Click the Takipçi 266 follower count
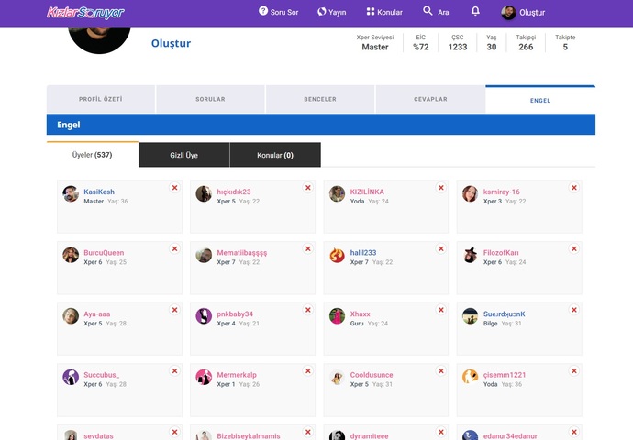The height and width of the screenshot is (440, 633). (x=526, y=43)
